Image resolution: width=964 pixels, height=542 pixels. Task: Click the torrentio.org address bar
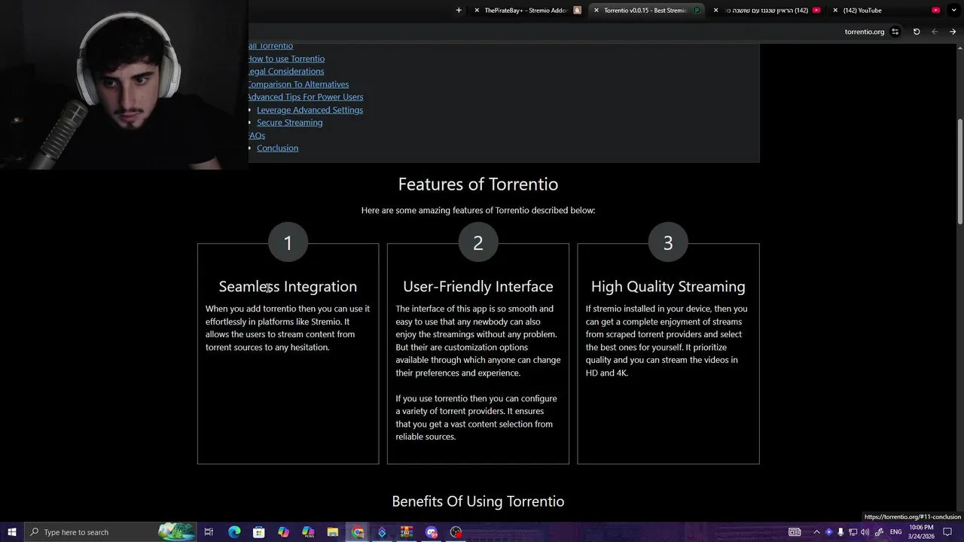point(864,32)
